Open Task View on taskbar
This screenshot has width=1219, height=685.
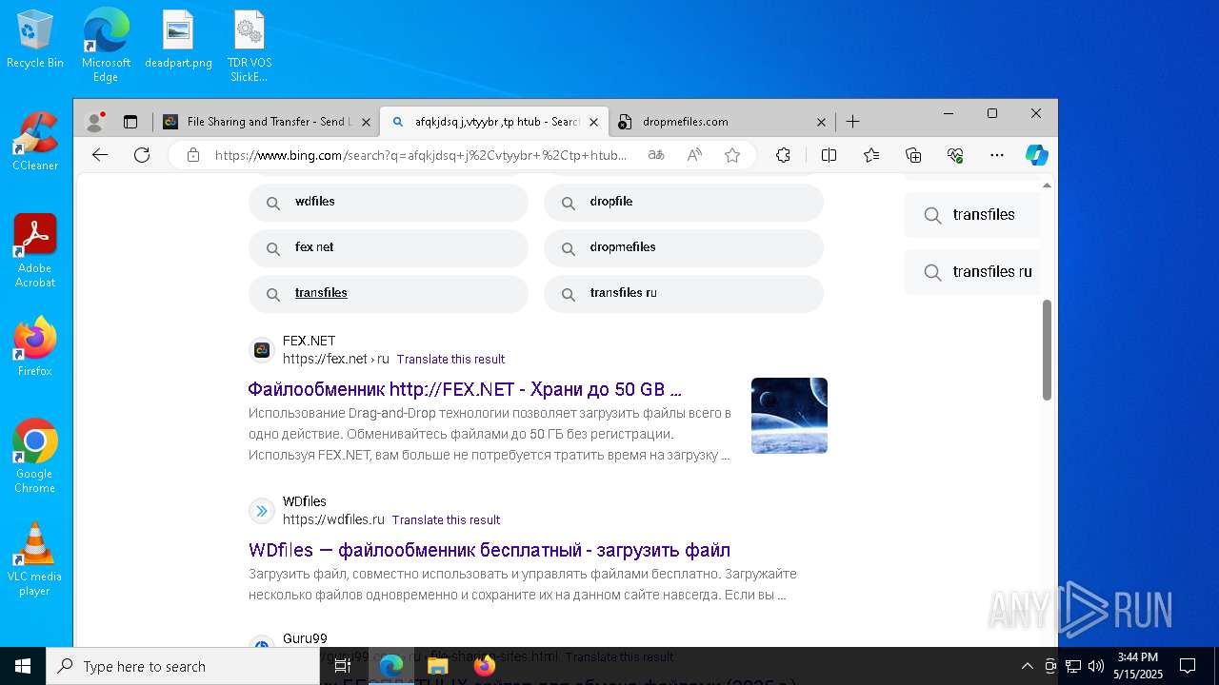[343, 666]
